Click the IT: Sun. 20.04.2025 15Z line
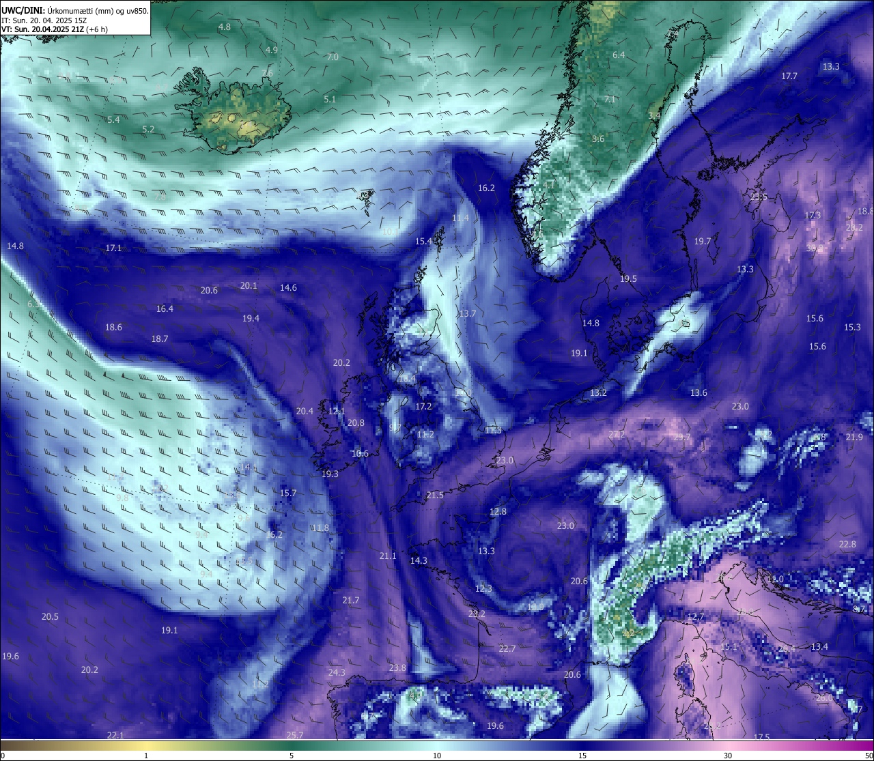The image size is (874, 761). [x=44, y=20]
